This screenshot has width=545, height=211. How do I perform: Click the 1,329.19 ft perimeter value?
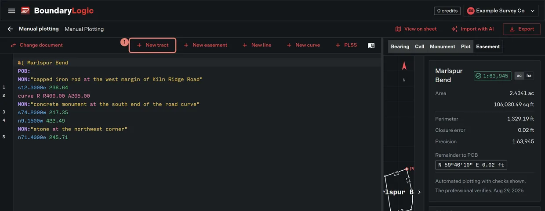tap(521, 119)
